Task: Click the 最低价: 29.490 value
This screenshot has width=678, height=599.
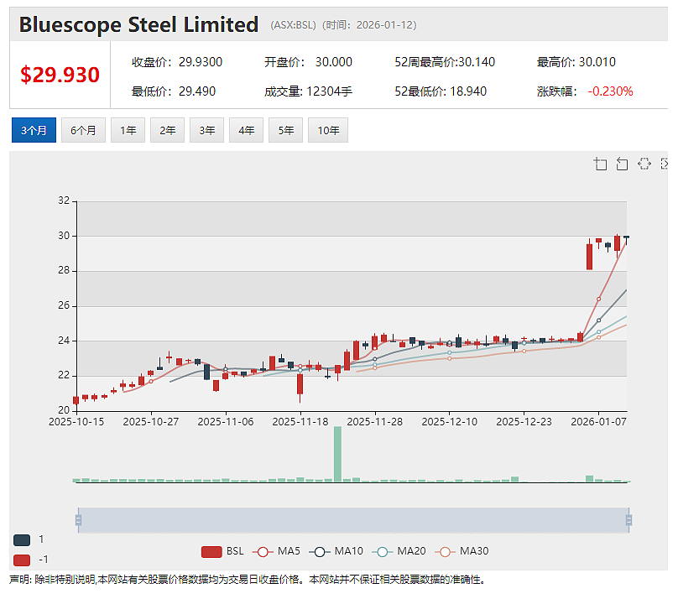Action: (x=174, y=91)
